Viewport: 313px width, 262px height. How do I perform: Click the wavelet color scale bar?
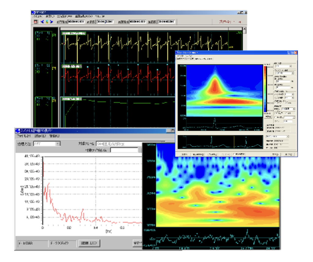coord(265,89)
